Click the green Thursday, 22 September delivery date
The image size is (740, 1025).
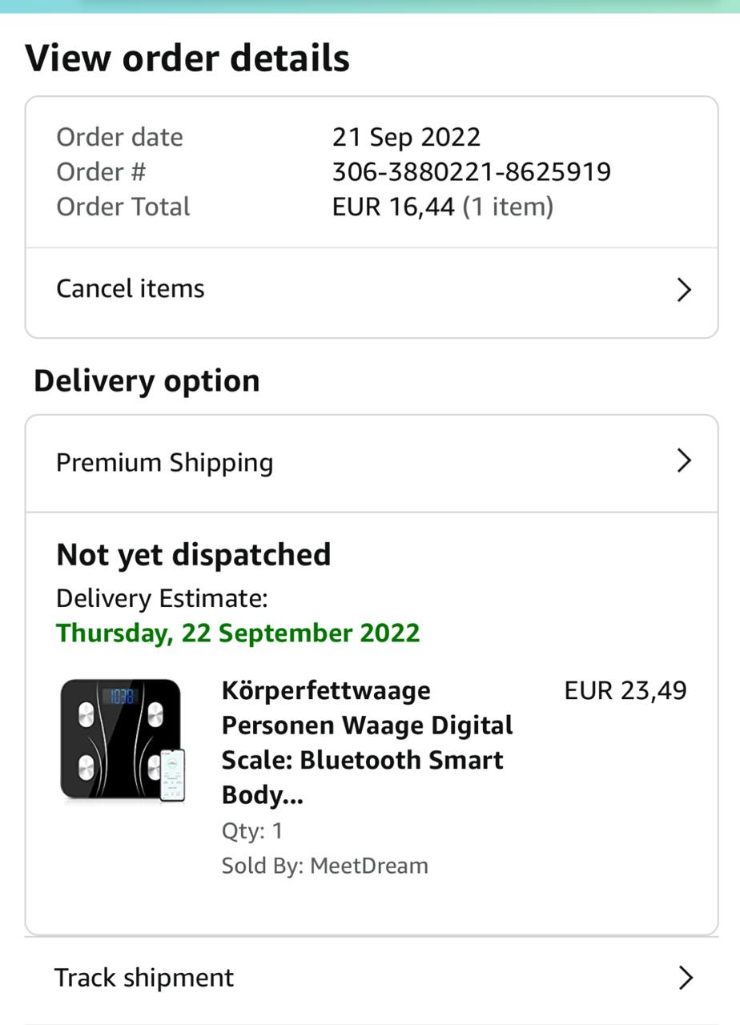point(238,633)
